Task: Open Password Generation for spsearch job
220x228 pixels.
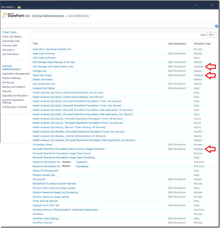Action: click(x=60, y=162)
